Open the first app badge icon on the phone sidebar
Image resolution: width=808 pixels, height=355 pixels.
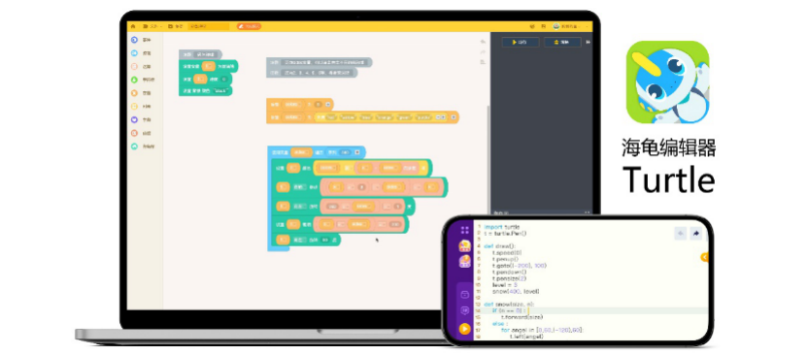tap(465, 245)
